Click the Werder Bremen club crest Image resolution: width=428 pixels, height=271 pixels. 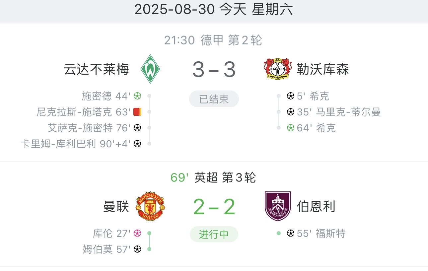coord(150,69)
